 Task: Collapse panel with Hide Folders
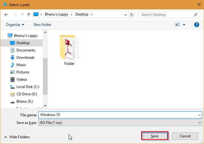pos(17,137)
